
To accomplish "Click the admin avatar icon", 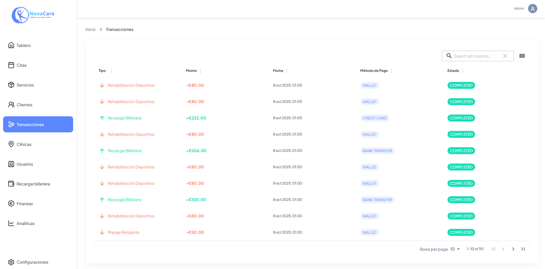I will click(x=532, y=9).
